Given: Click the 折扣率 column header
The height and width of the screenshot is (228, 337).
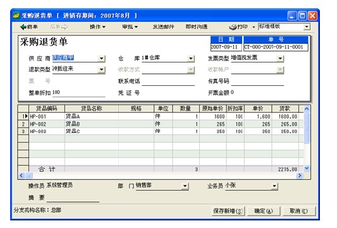Looking at the screenshot, I should coord(235,109).
